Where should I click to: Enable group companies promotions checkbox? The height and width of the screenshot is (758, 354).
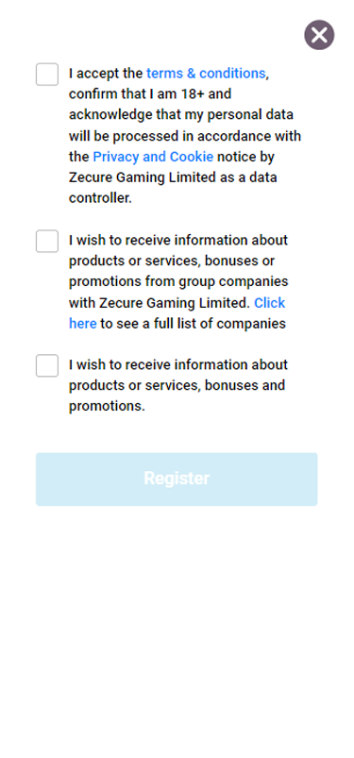47,241
